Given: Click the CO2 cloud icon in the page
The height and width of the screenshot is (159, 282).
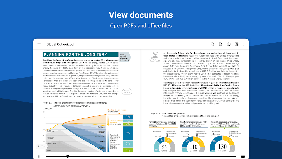Looking at the screenshot, I should [x=127, y=92].
